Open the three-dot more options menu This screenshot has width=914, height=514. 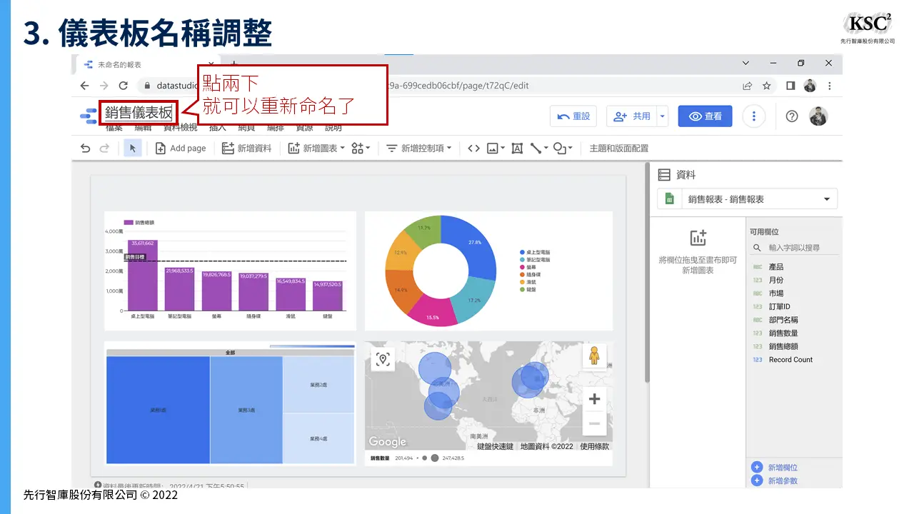tap(753, 116)
